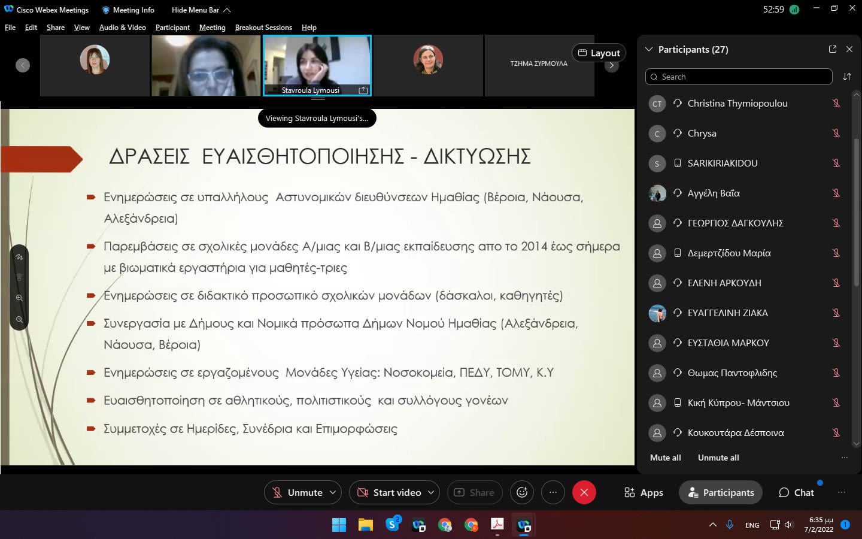Screen dimensions: 862x539
Task: Open the Layout options
Action: (599, 53)
